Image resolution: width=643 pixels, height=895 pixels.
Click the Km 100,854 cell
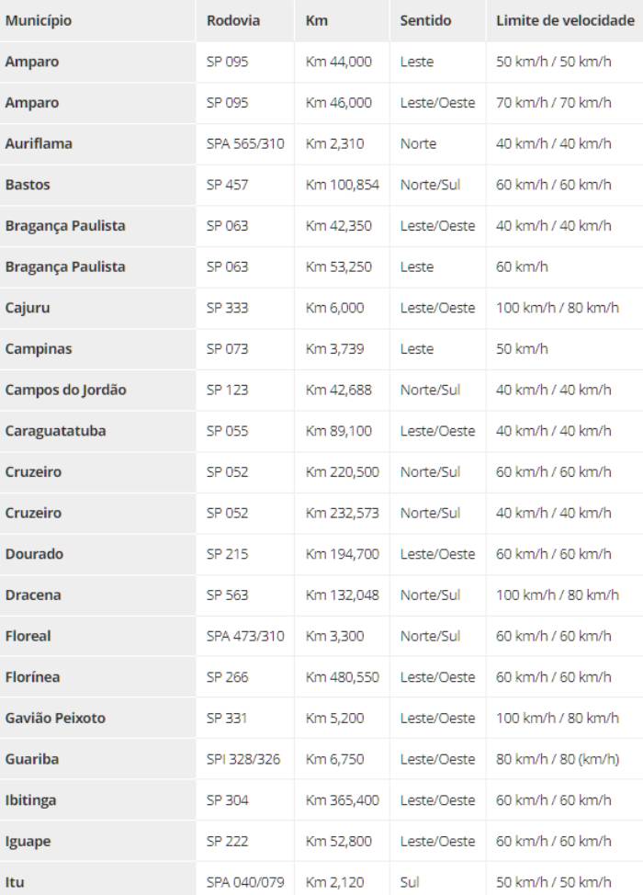pos(342,185)
